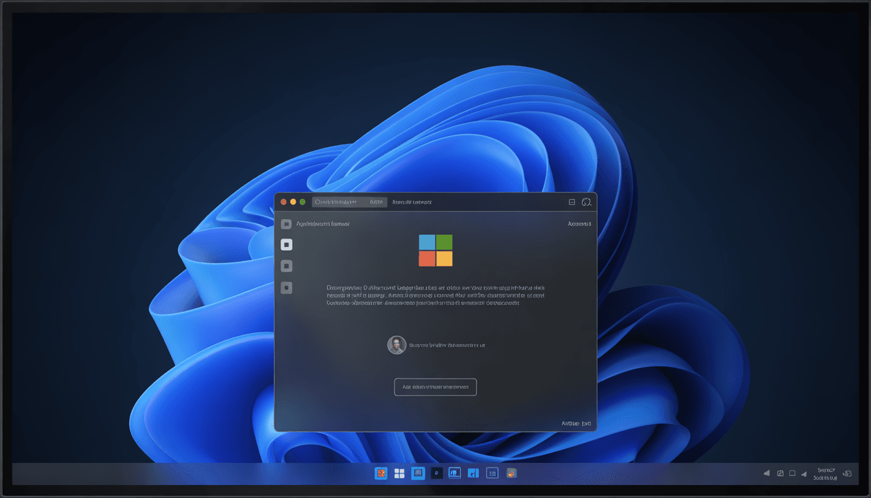Open the taskbar icon just right of the black tile
The height and width of the screenshot is (498, 871).
(455, 474)
